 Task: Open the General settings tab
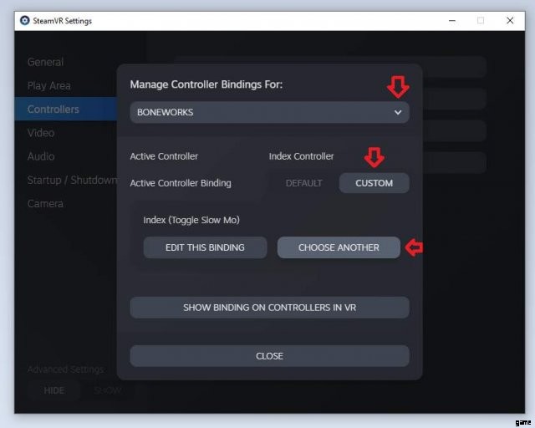[x=45, y=62]
